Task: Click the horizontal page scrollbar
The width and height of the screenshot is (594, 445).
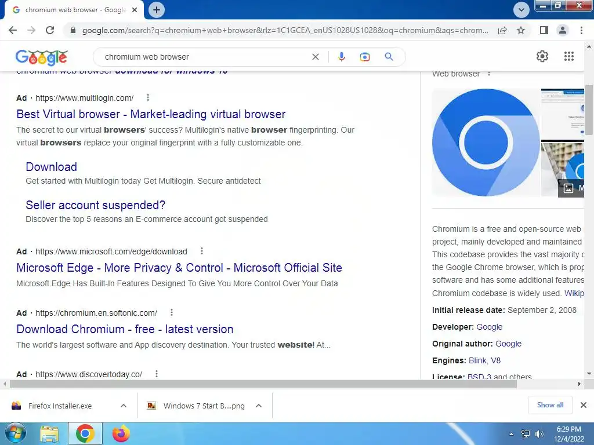Action: (x=263, y=384)
